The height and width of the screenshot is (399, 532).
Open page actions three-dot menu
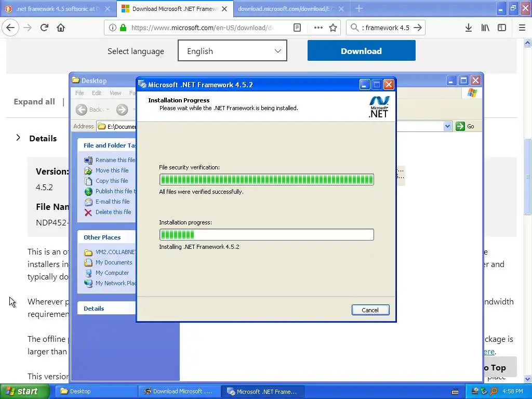[318, 28]
